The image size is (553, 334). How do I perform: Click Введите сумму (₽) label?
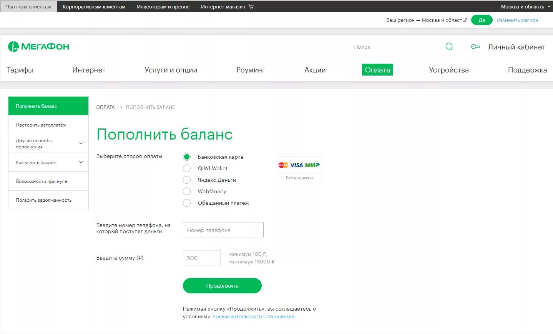[120, 258]
